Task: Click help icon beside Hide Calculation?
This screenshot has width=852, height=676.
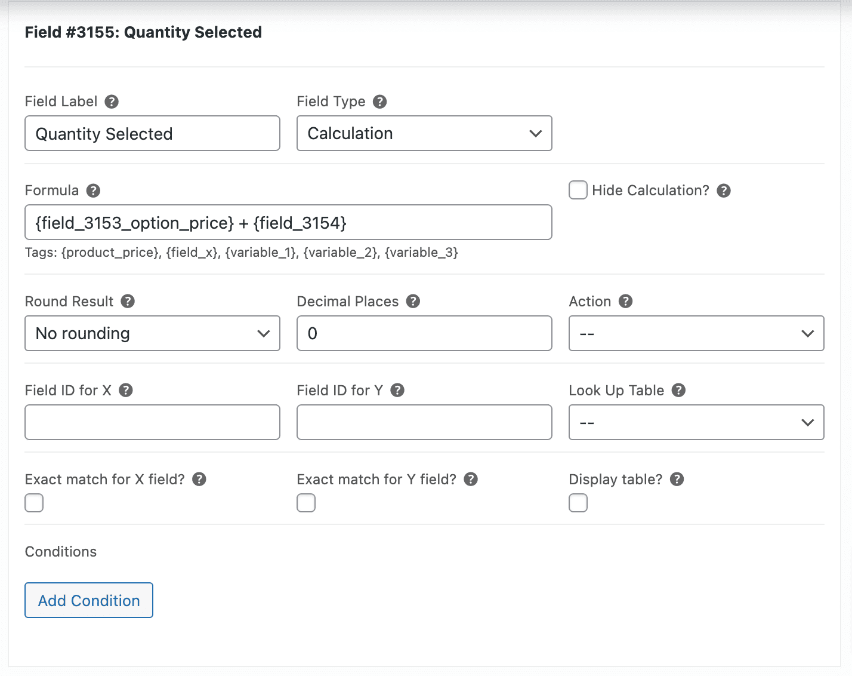Action: tap(724, 190)
